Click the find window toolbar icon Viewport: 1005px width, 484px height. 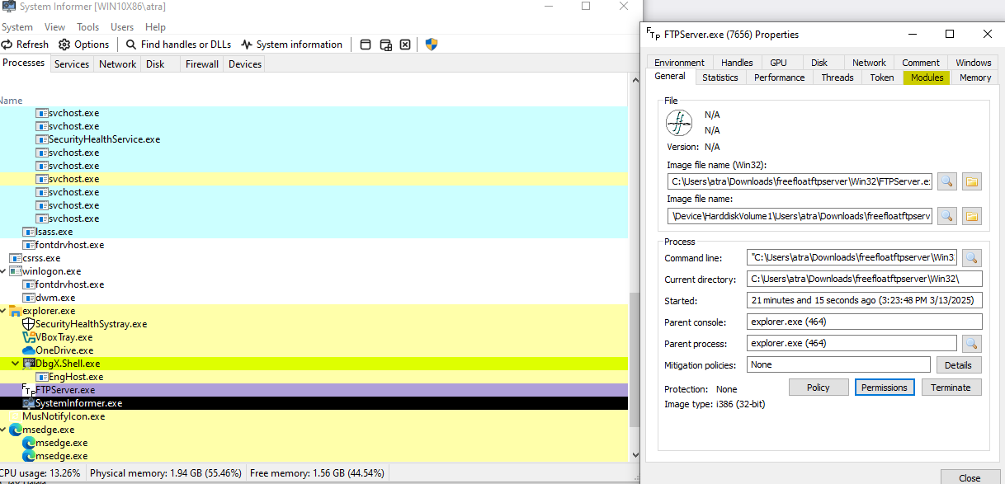pyautogui.click(x=366, y=45)
